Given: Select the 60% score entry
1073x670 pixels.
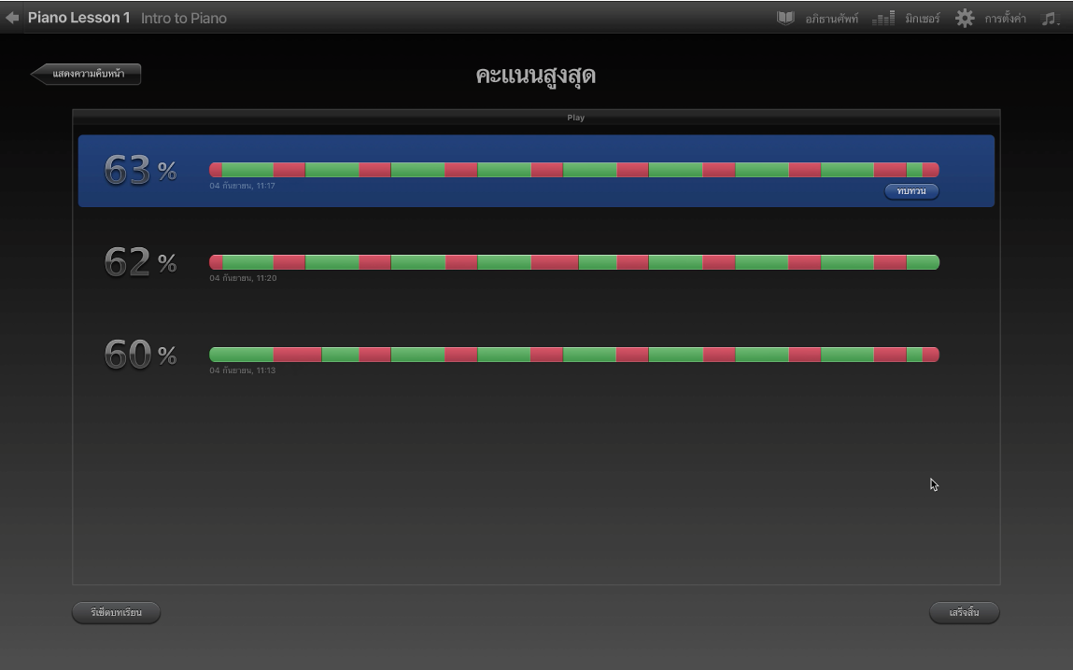Looking at the screenshot, I should (x=536, y=356).
